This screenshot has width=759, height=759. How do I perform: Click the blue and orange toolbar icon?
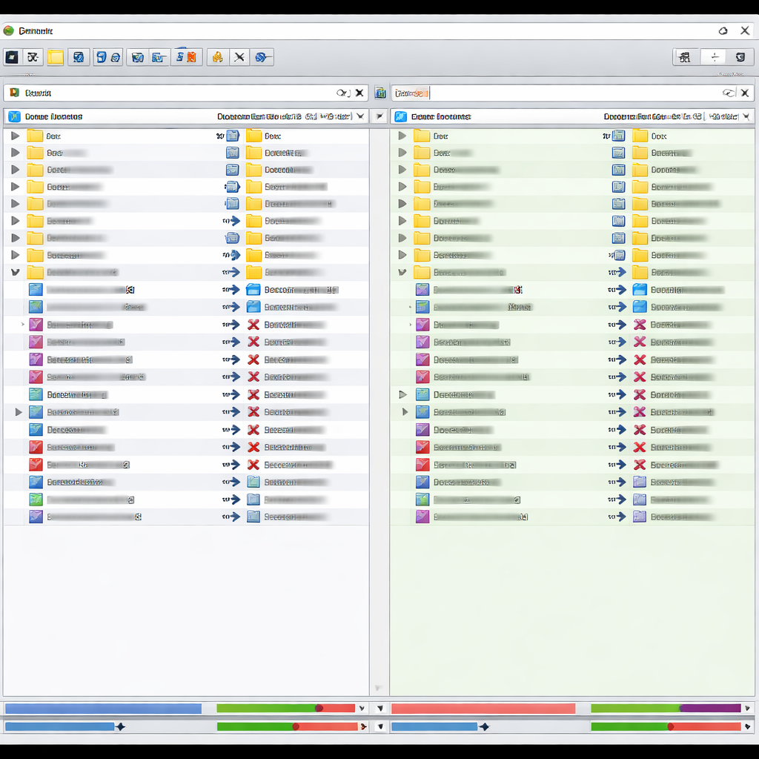pos(188,57)
